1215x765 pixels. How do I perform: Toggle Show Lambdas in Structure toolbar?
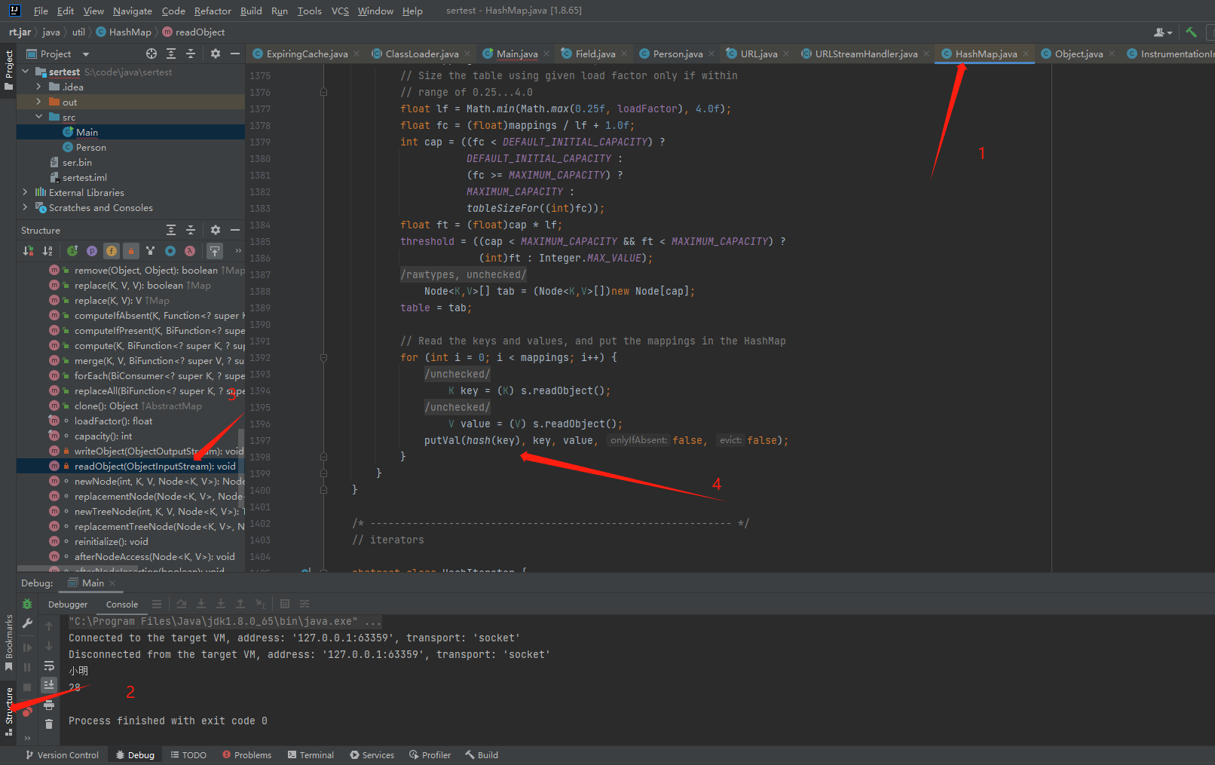tap(190, 251)
